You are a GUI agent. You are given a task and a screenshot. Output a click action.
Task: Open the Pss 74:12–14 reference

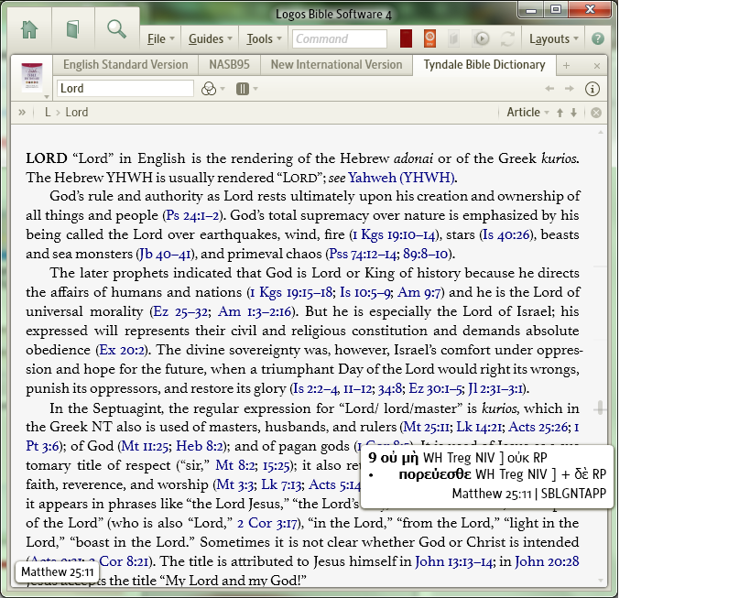pyautogui.click(x=363, y=254)
